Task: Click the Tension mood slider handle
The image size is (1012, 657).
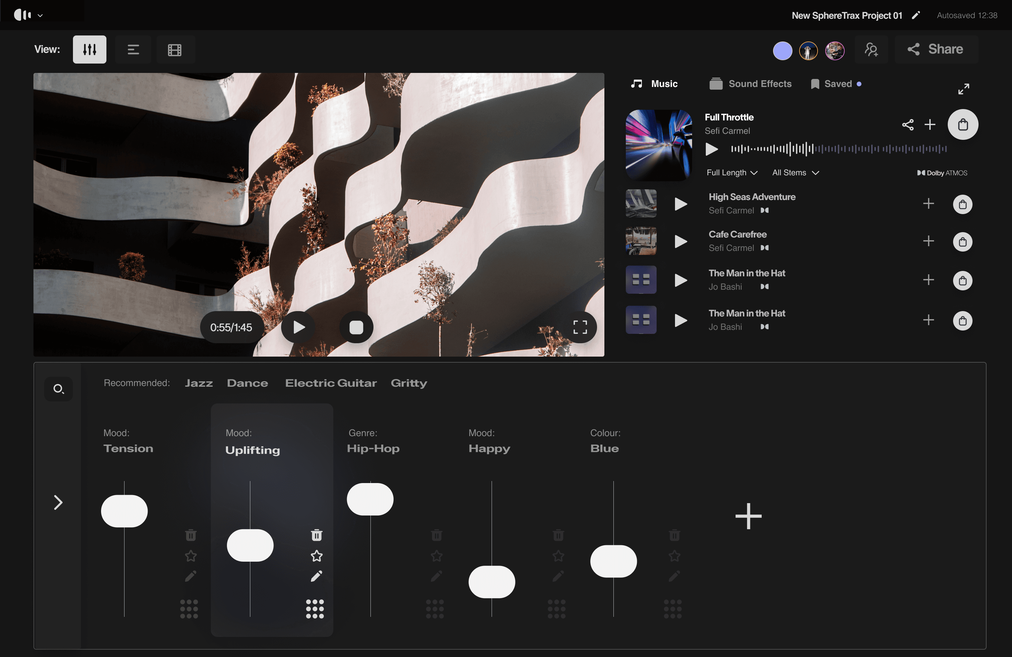Action: point(124,511)
